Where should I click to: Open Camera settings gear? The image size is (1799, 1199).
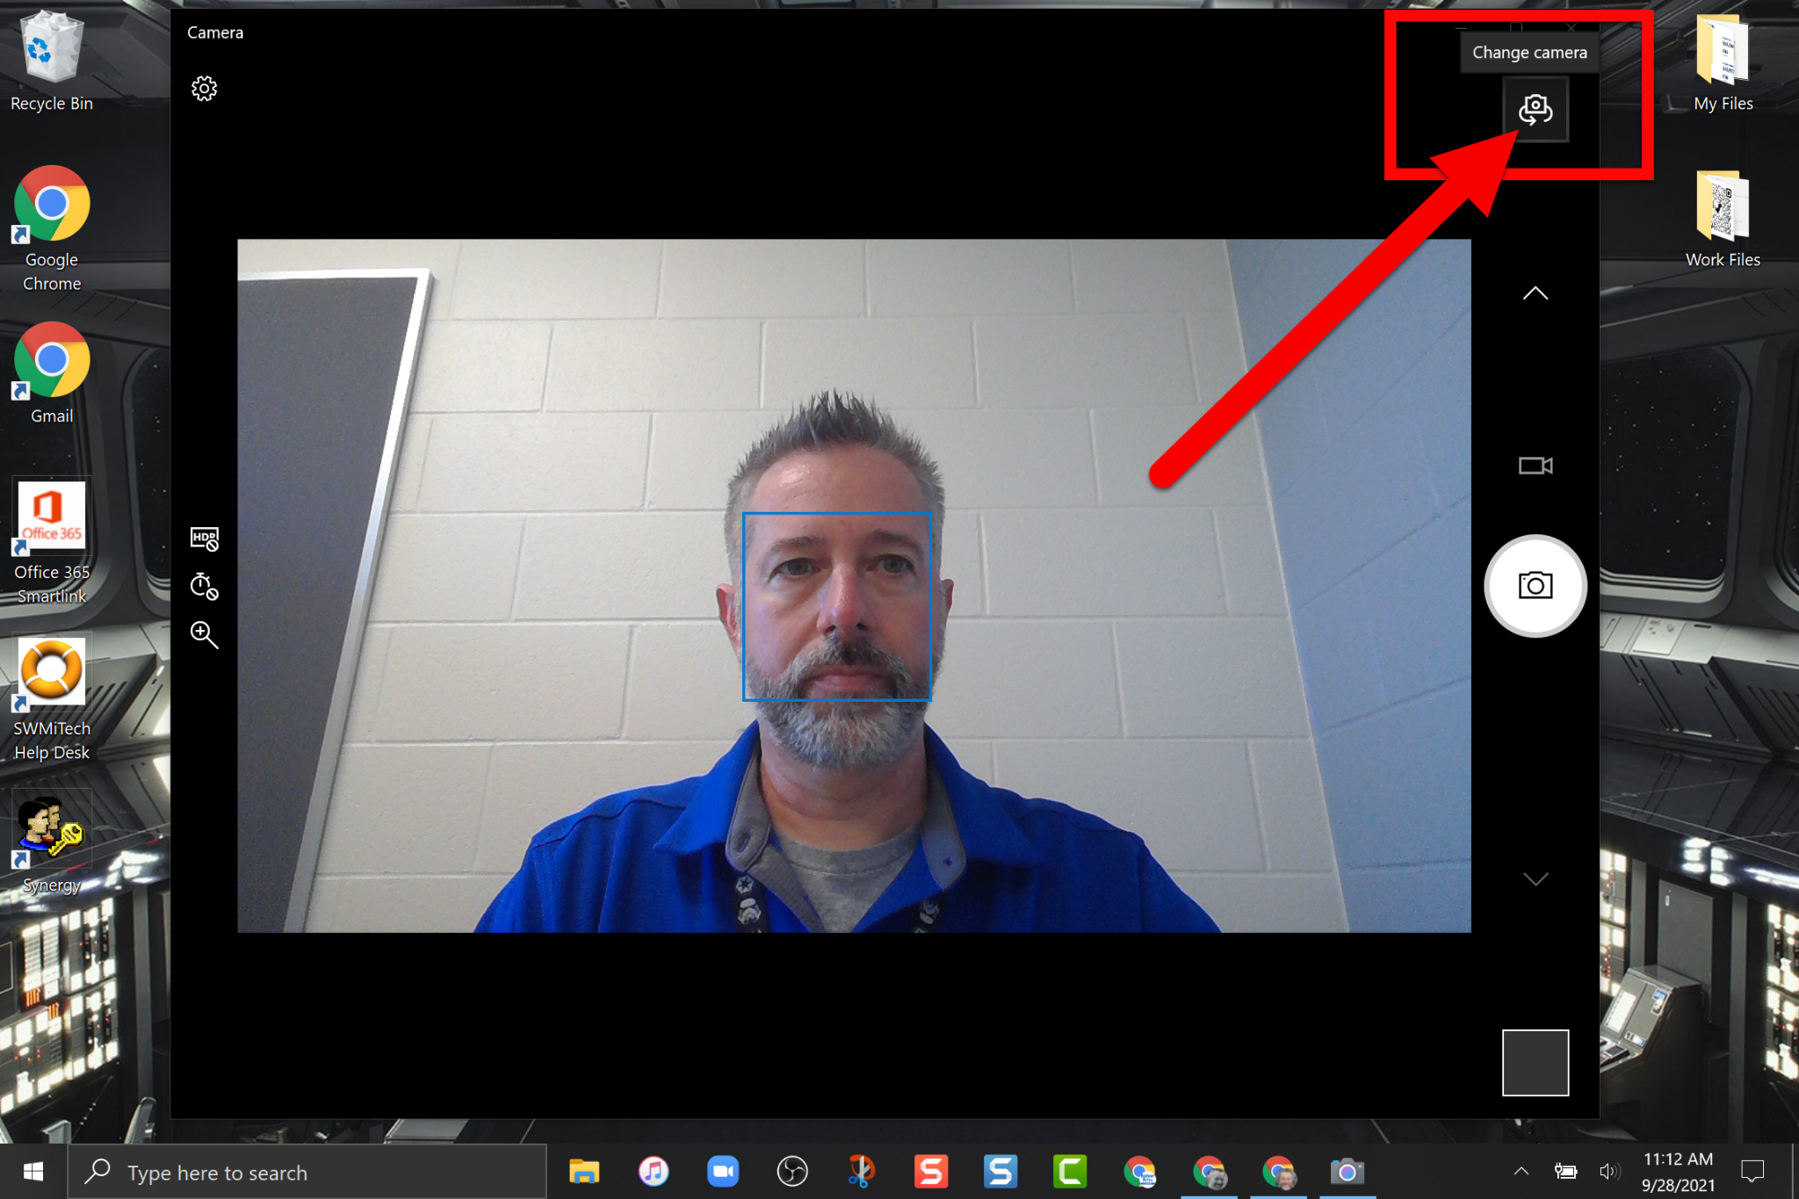coord(204,88)
